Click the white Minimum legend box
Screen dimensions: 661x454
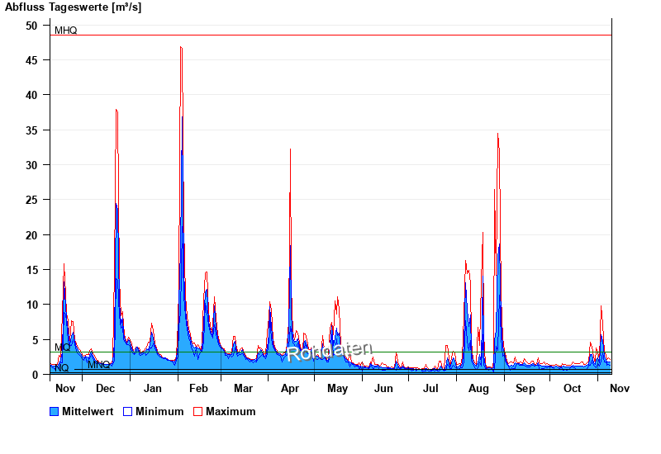(x=127, y=411)
